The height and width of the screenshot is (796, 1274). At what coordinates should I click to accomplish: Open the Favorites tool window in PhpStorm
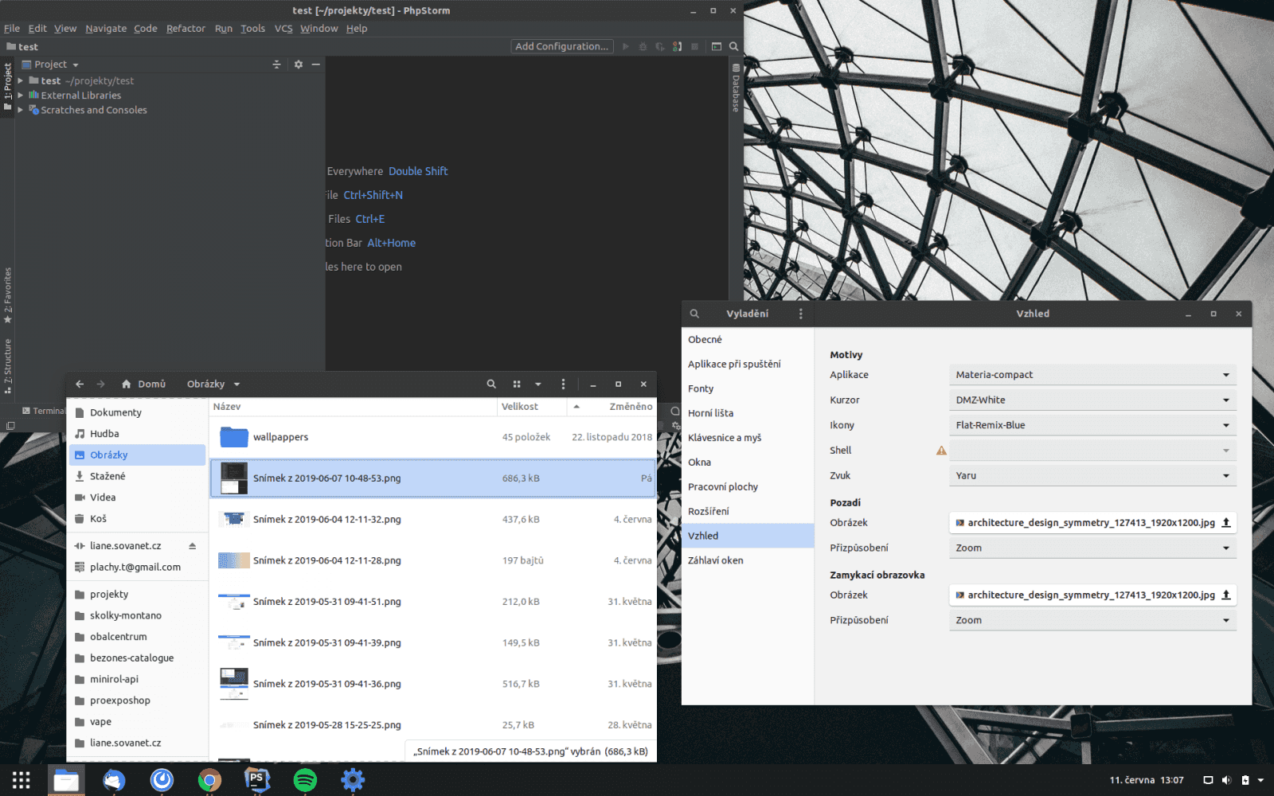[x=8, y=296]
